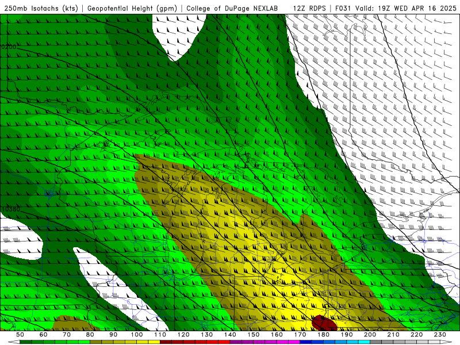
Task: Click the cyan swatch in the color bar
Action: (x=364, y=342)
